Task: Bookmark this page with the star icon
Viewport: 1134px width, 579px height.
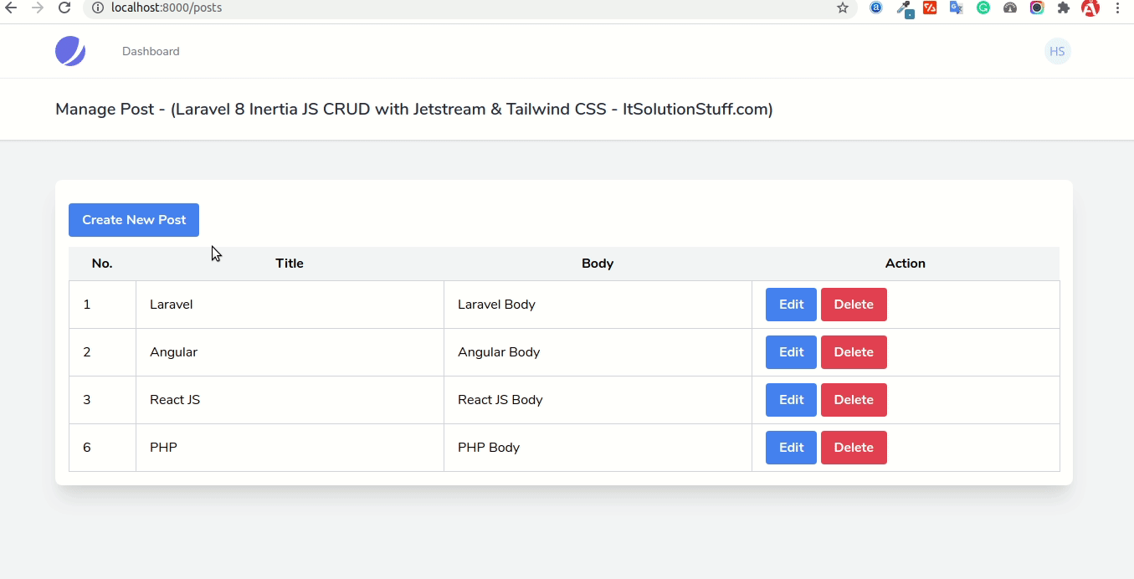Action: tap(843, 8)
